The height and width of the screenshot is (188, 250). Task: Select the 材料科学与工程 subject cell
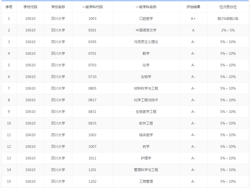point(146,88)
